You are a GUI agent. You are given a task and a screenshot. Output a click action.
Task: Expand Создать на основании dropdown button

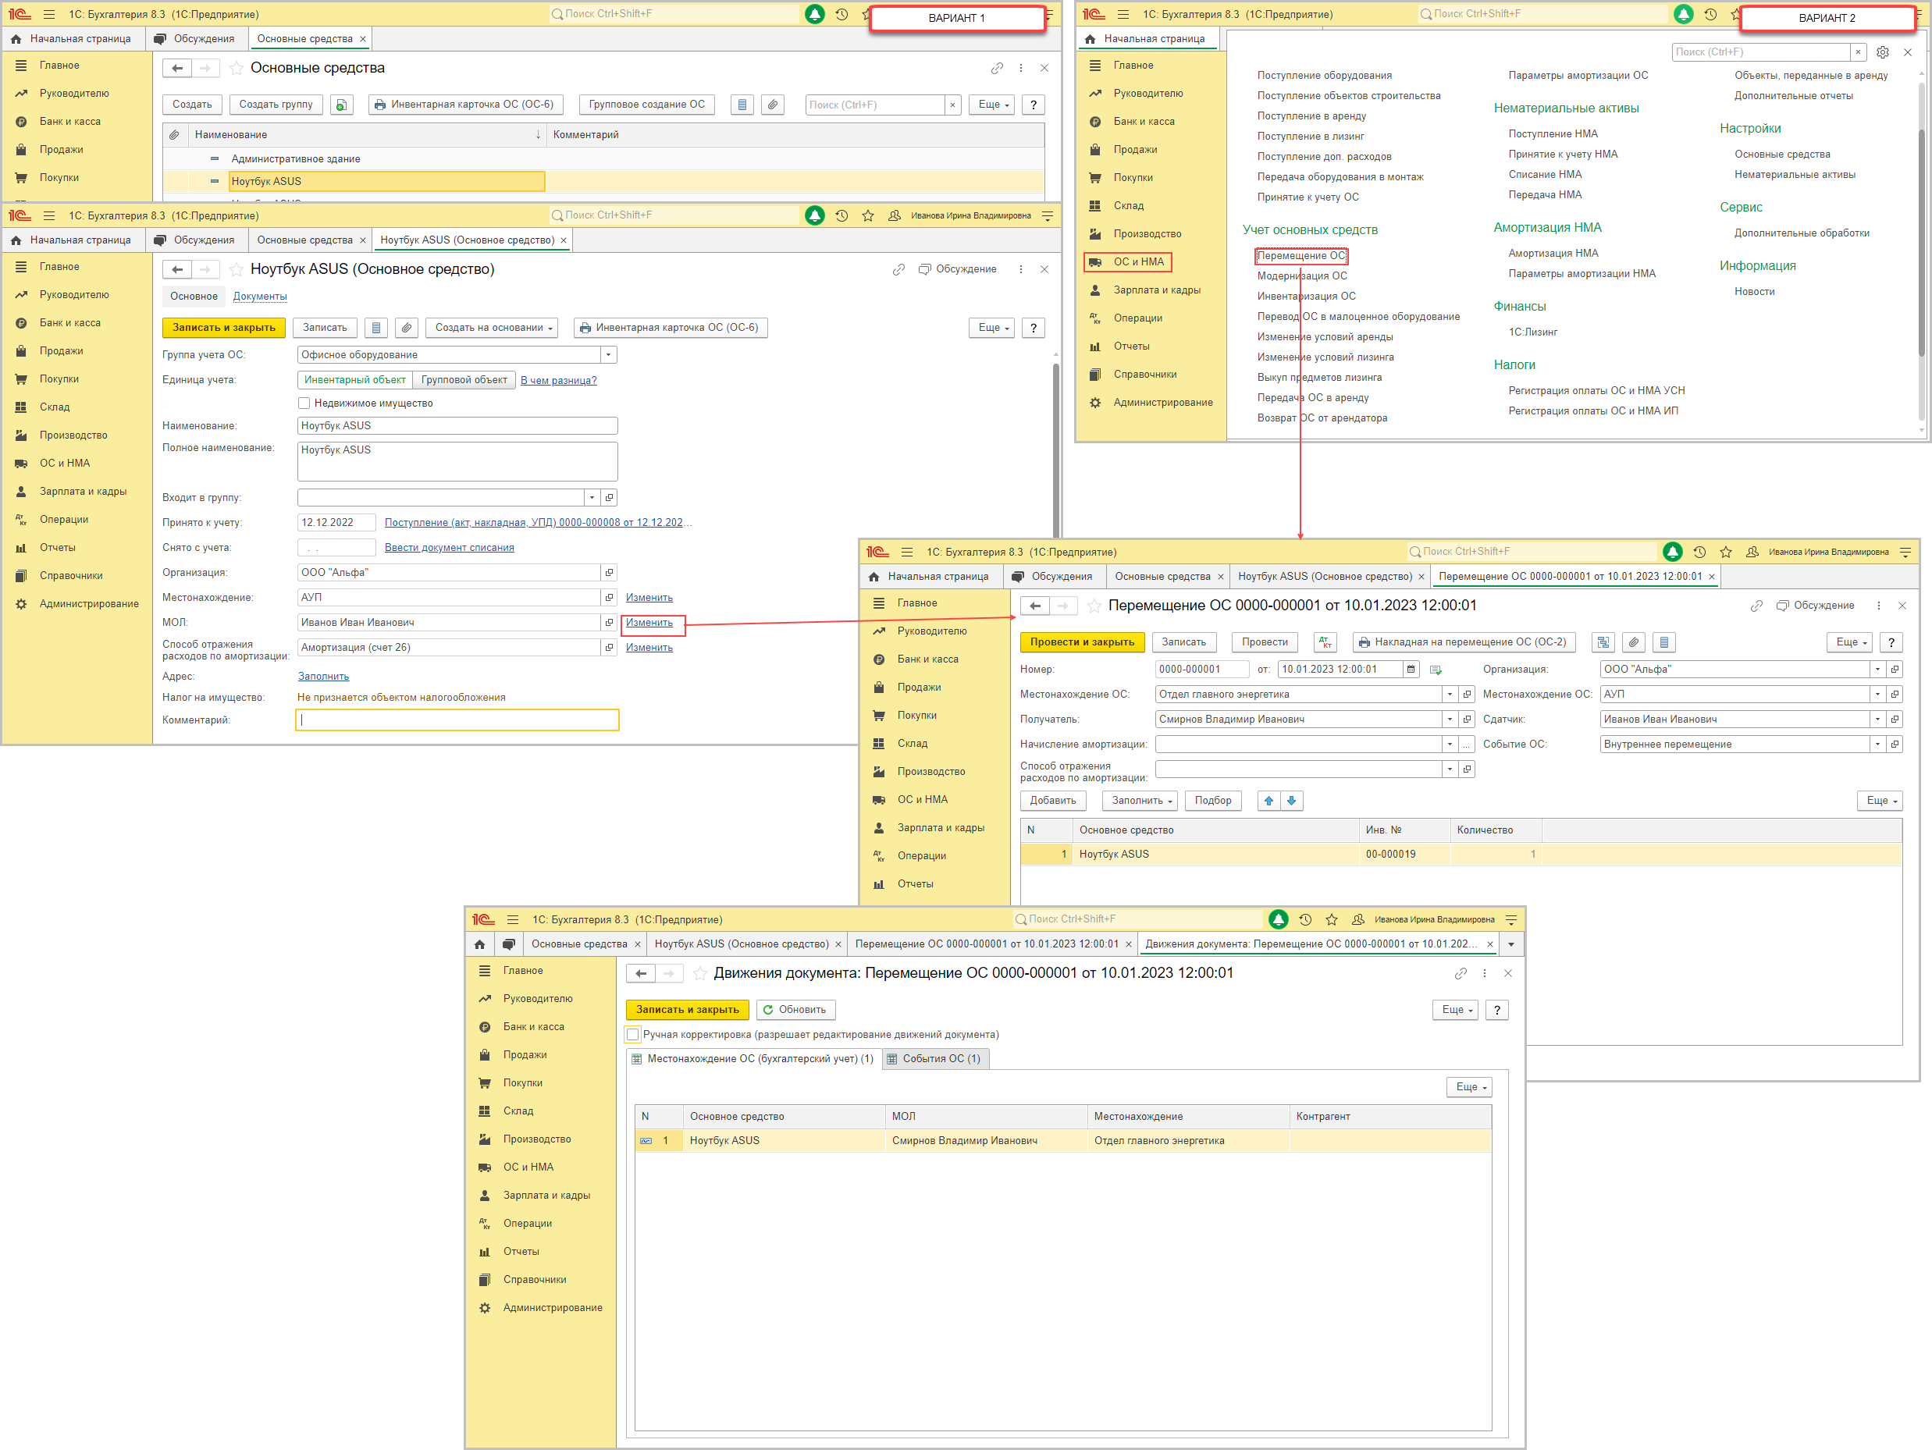(x=493, y=329)
